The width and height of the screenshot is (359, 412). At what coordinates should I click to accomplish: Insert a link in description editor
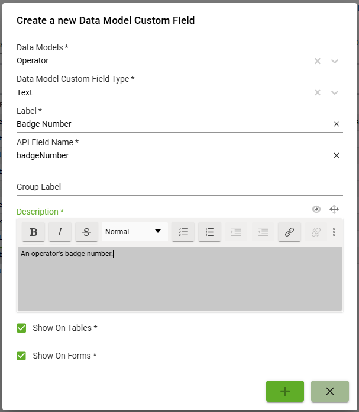coord(289,232)
